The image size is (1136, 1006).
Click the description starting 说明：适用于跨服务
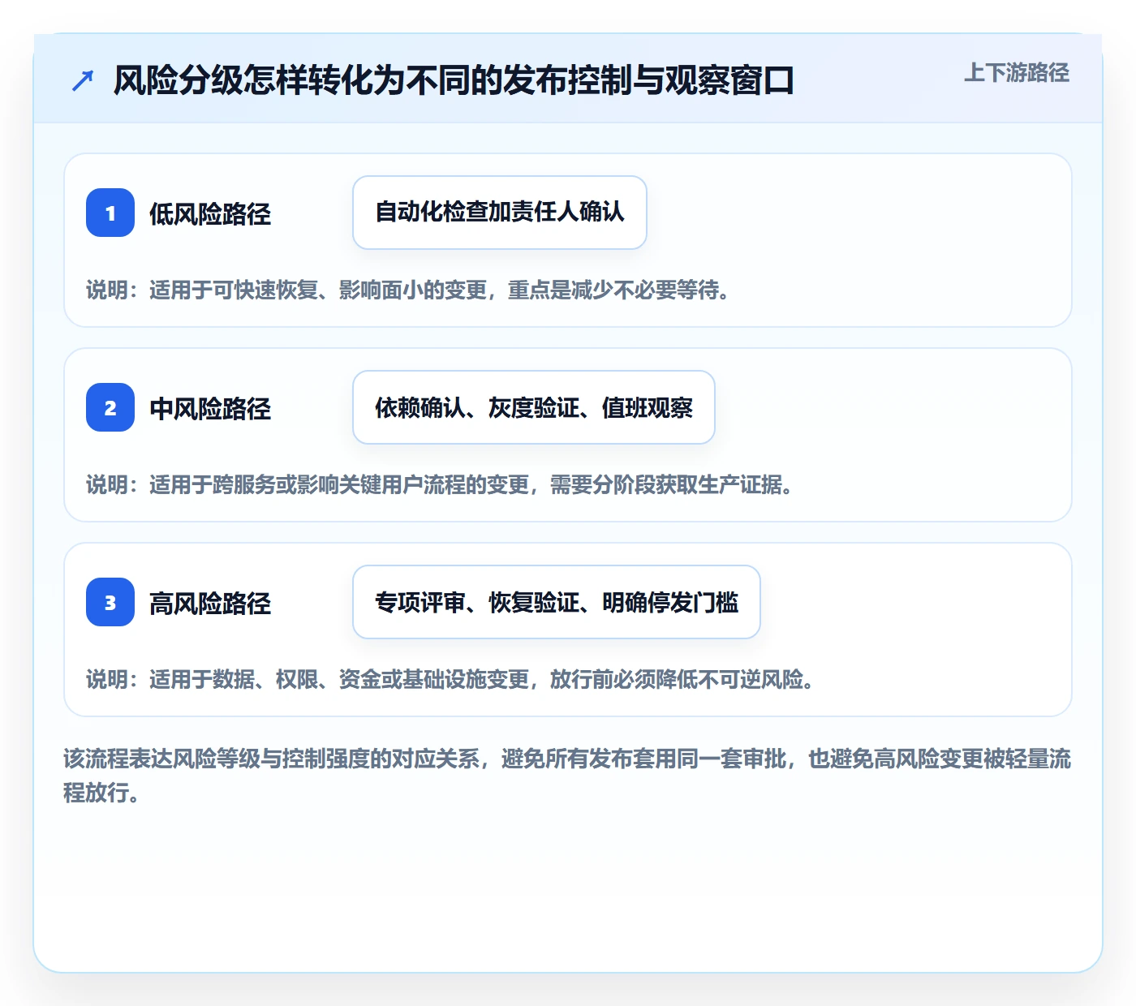tap(441, 484)
